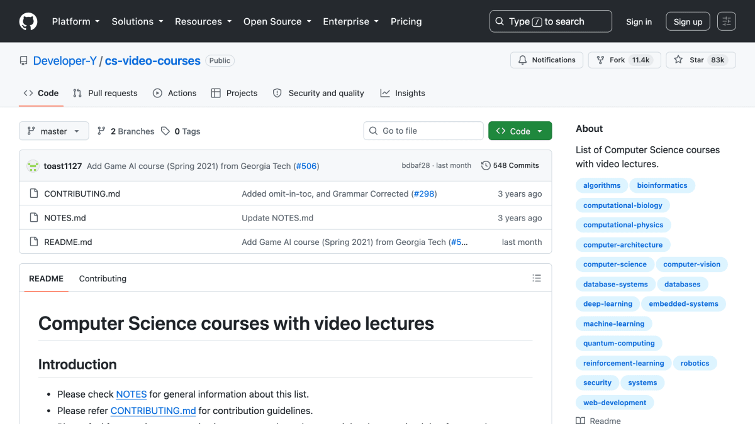This screenshot has height=424, width=755.
Task: Click the CONTRIBUTING.md file icon
Action: (34, 193)
